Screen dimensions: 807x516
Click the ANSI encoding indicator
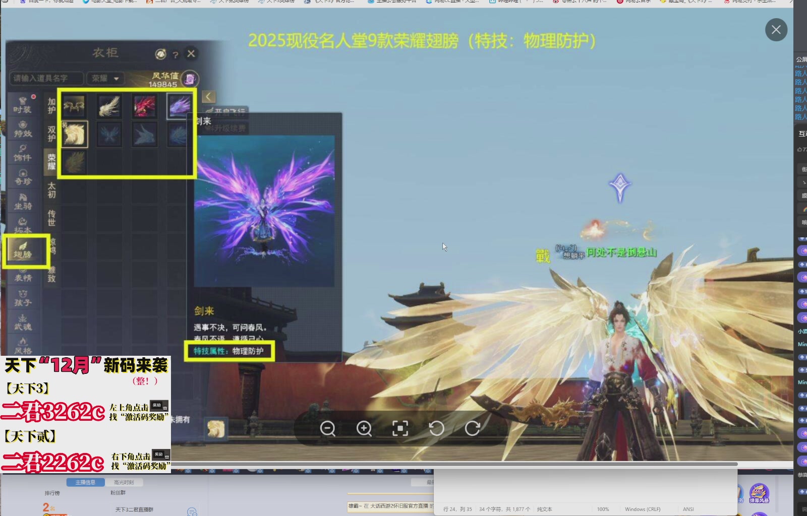coord(688,509)
